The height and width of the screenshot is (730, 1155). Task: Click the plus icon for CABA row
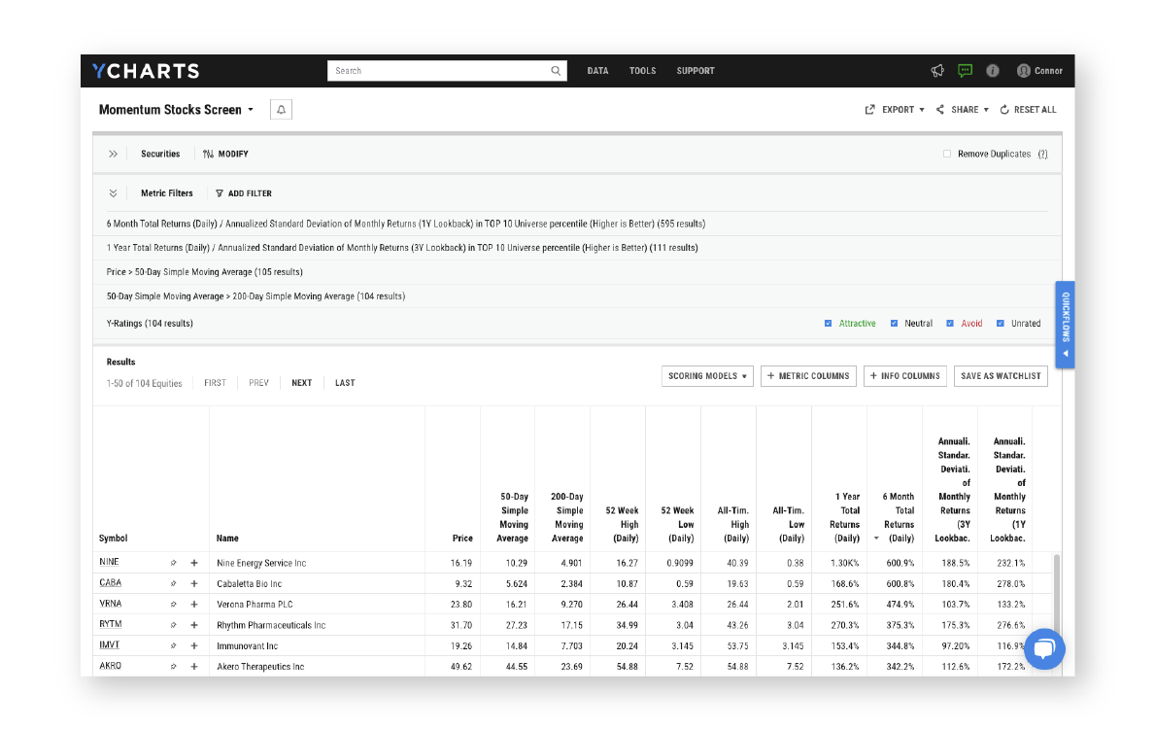194,583
